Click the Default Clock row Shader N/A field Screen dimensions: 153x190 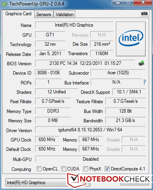[x=134, y=149]
